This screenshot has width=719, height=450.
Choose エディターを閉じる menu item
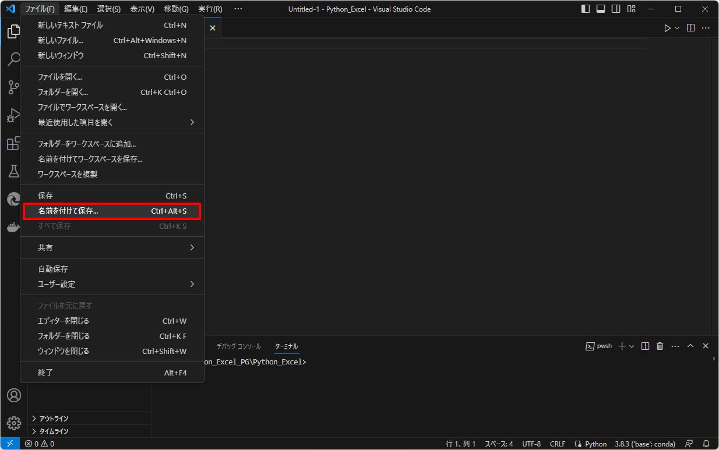tap(112, 321)
